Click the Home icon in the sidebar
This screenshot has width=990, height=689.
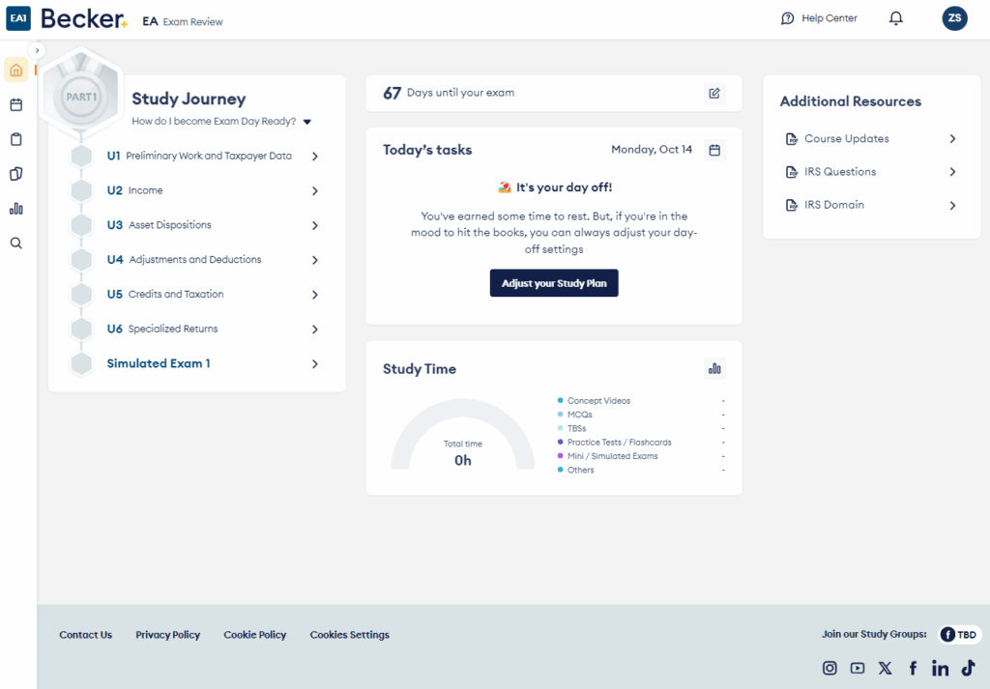pyautogui.click(x=15, y=70)
